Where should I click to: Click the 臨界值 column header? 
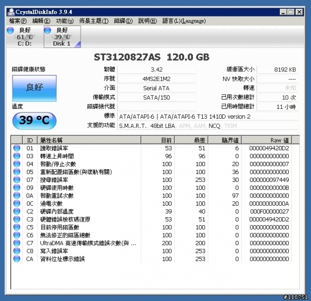click(x=225, y=140)
